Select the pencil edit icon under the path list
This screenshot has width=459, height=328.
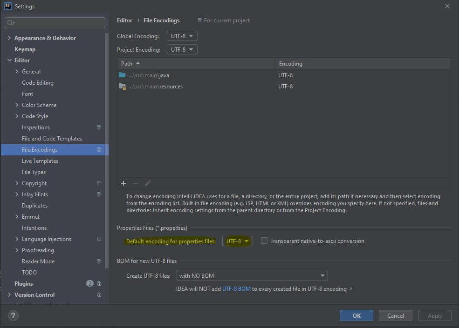[x=148, y=183]
